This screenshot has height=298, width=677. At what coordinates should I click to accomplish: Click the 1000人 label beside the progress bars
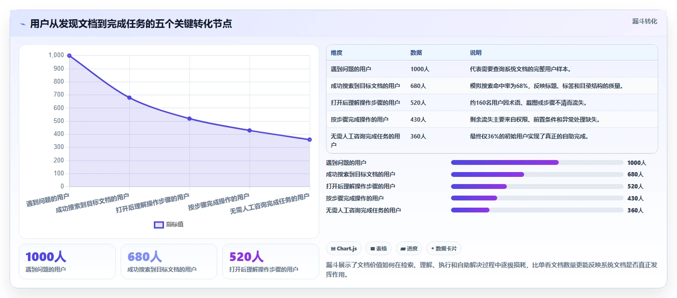(x=637, y=163)
